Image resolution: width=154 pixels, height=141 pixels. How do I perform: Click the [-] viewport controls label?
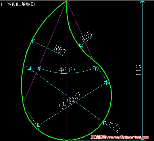[4, 4]
